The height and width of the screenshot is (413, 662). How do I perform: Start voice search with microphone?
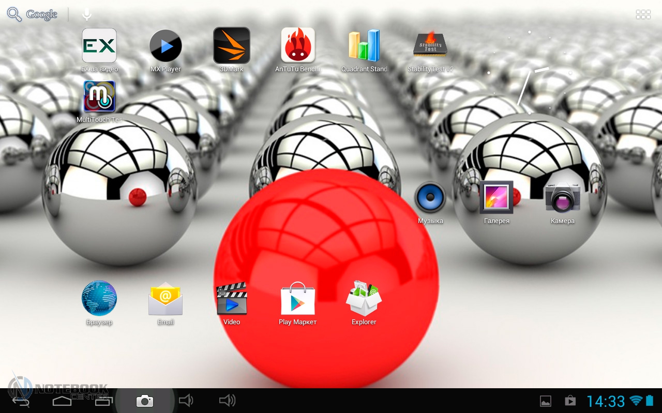[x=87, y=14]
